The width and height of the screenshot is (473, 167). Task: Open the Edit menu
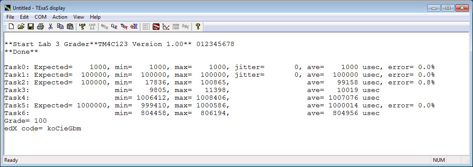click(24, 17)
